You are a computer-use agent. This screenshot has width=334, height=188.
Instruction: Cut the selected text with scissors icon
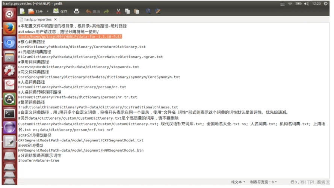point(118,11)
